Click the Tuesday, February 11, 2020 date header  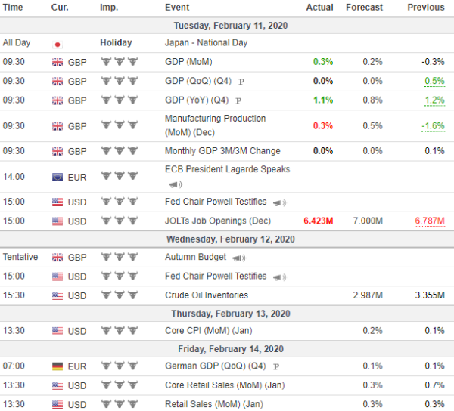pos(231,26)
